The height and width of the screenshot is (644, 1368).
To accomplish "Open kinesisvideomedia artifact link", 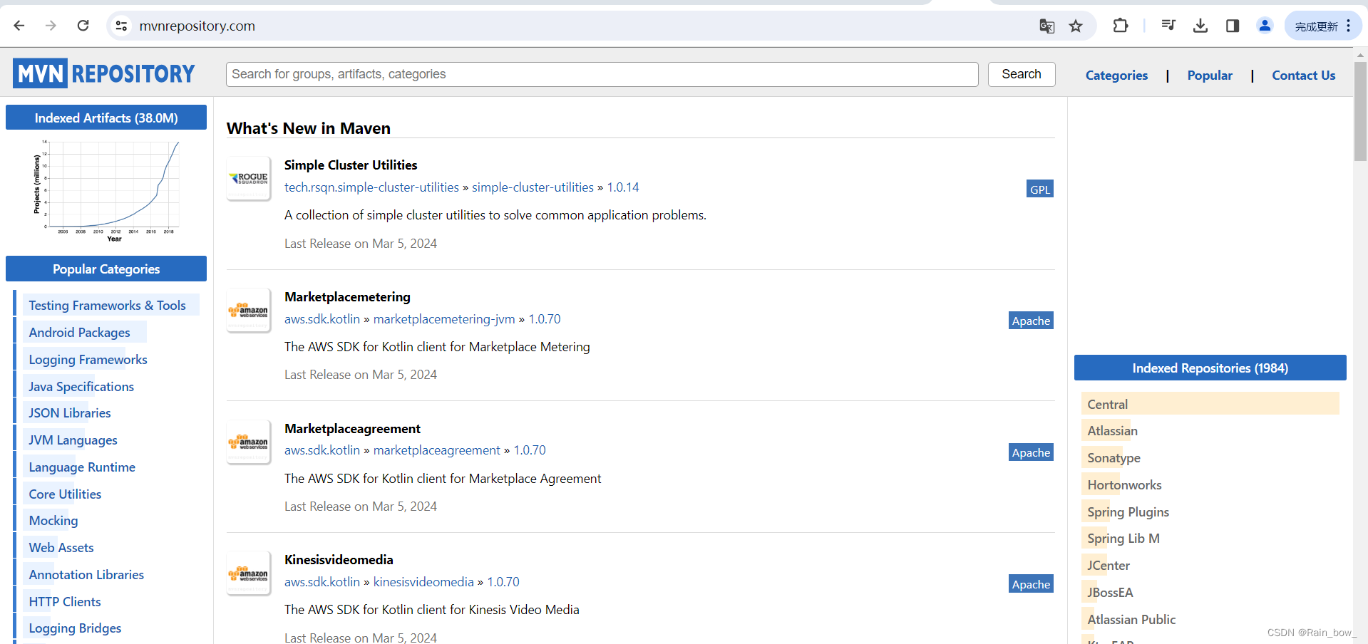I will [x=423, y=582].
